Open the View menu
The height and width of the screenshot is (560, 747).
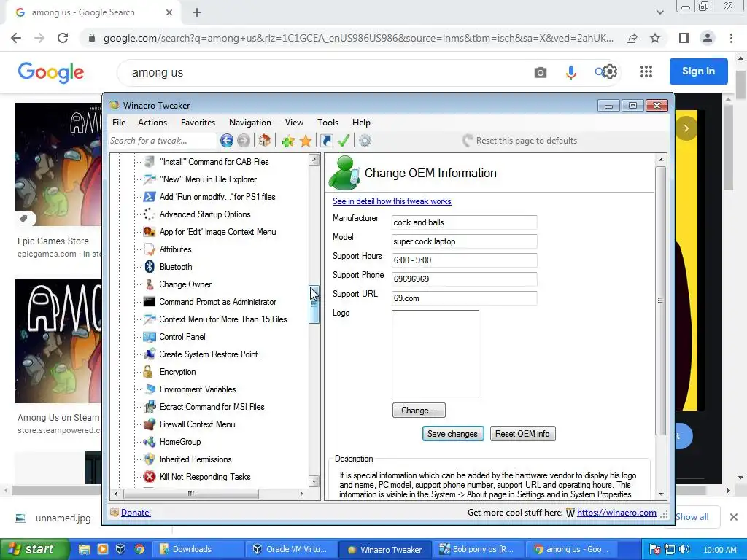(x=294, y=122)
